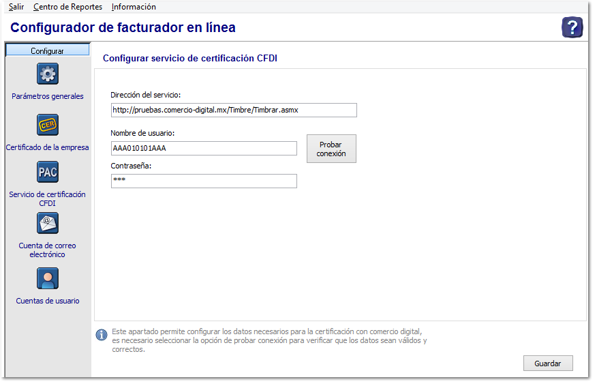Open Cuenta de correo electrónico section
The height and width of the screenshot is (386, 597).
tap(47, 250)
